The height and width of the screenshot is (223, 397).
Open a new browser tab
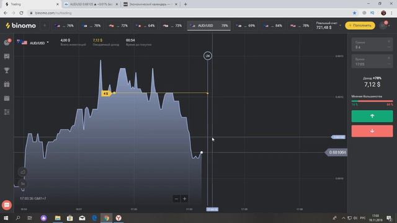pyautogui.click(x=185, y=4)
